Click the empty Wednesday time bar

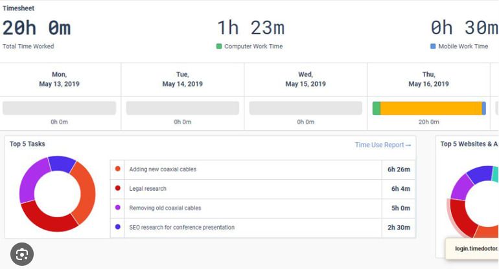pos(305,108)
